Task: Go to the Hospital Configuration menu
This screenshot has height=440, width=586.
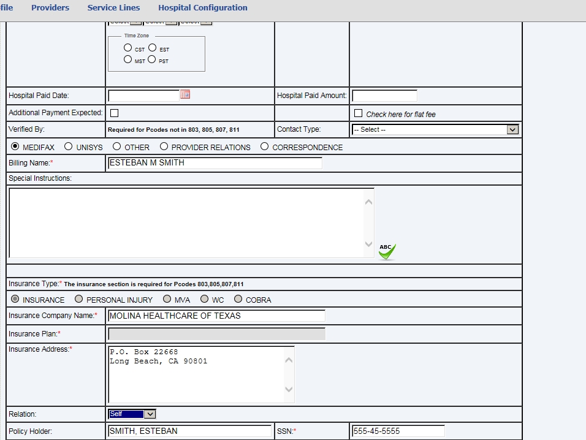Action: (x=203, y=8)
